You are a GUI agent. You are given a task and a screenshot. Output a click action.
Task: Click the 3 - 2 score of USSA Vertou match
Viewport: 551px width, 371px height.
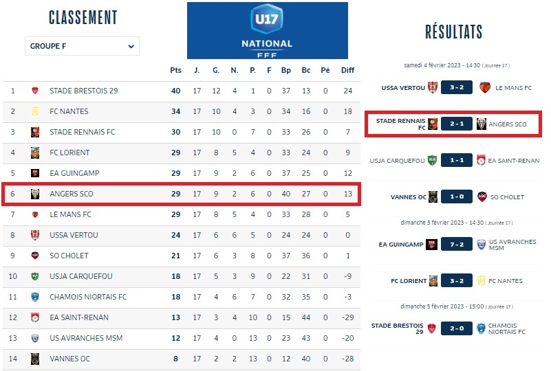tap(457, 88)
